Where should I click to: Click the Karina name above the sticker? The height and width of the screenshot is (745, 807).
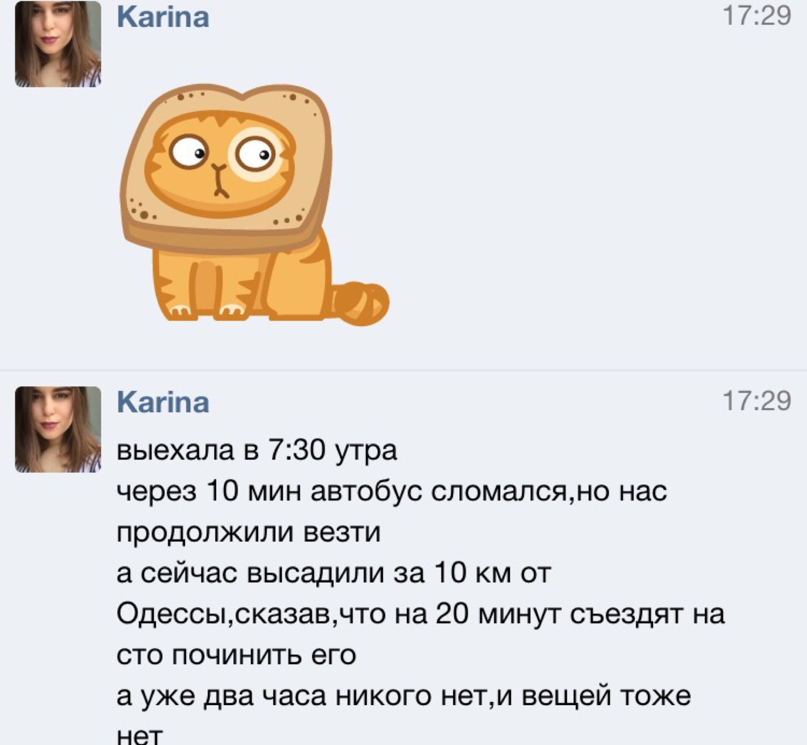[x=163, y=17]
